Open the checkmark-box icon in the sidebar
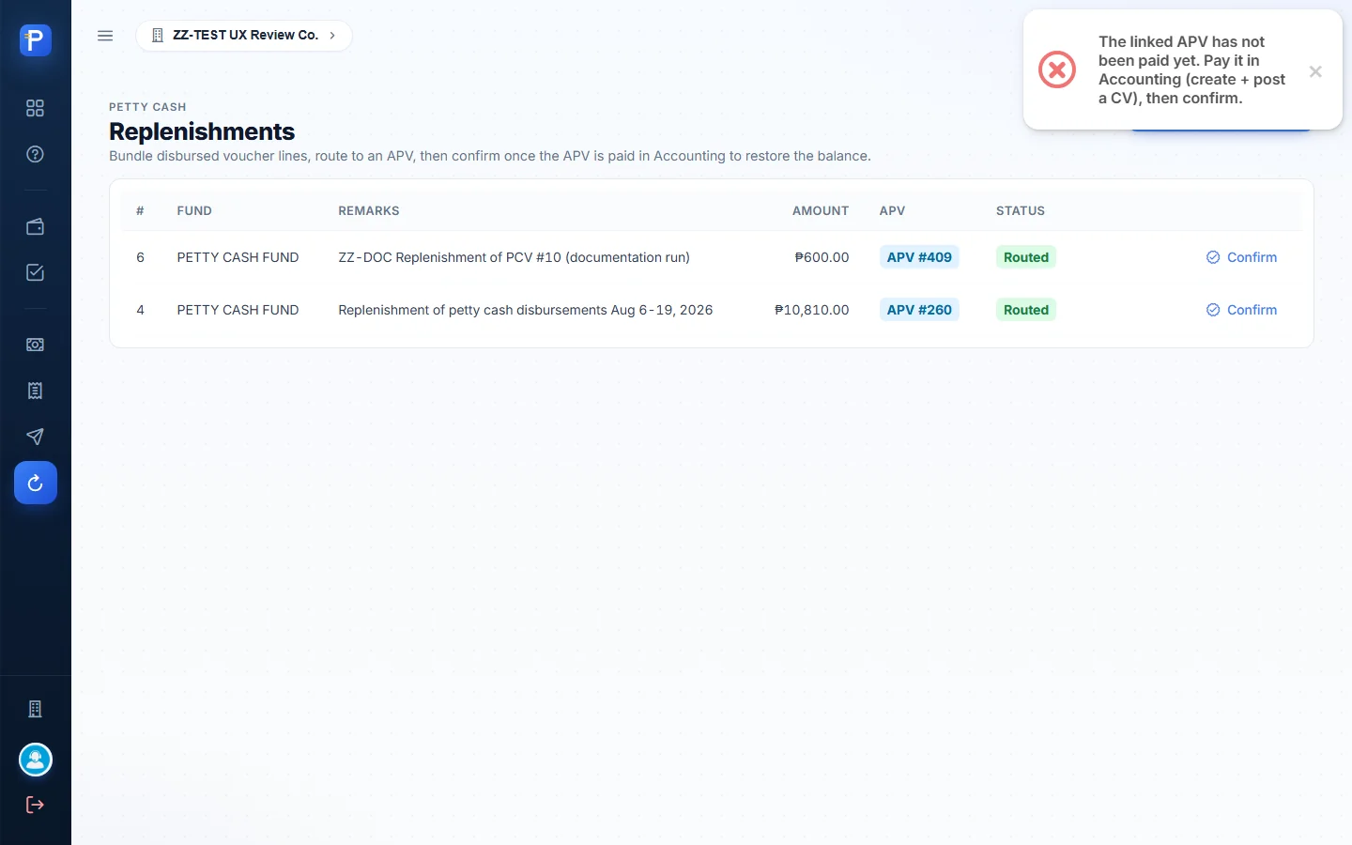 pyautogui.click(x=36, y=272)
